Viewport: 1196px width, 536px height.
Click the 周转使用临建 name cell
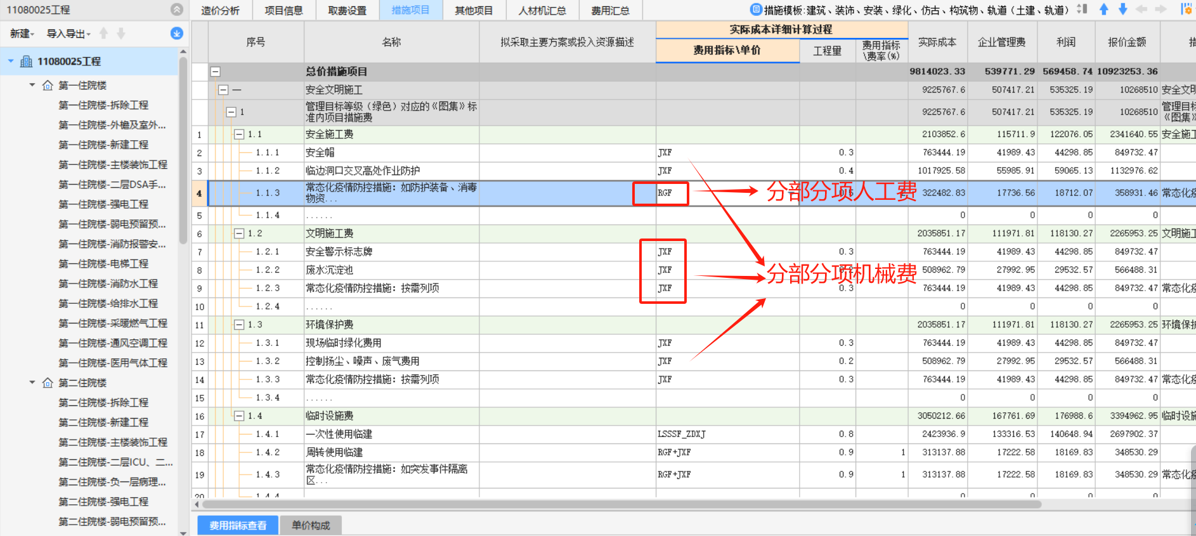pos(391,452)
